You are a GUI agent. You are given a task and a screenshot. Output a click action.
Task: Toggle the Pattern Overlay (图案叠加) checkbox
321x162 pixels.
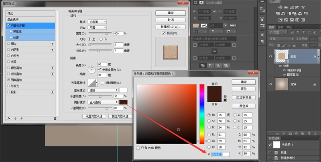8,80
